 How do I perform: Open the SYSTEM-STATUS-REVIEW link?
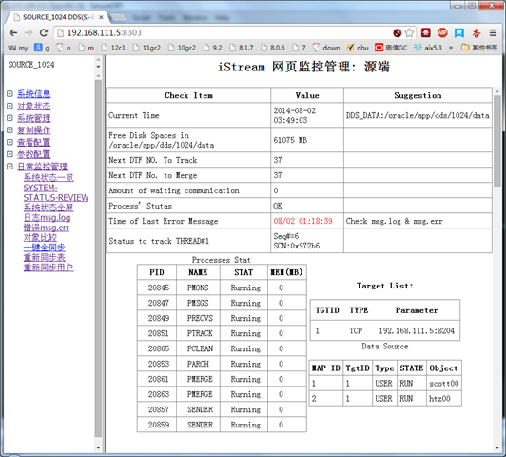tap(56, 193)
